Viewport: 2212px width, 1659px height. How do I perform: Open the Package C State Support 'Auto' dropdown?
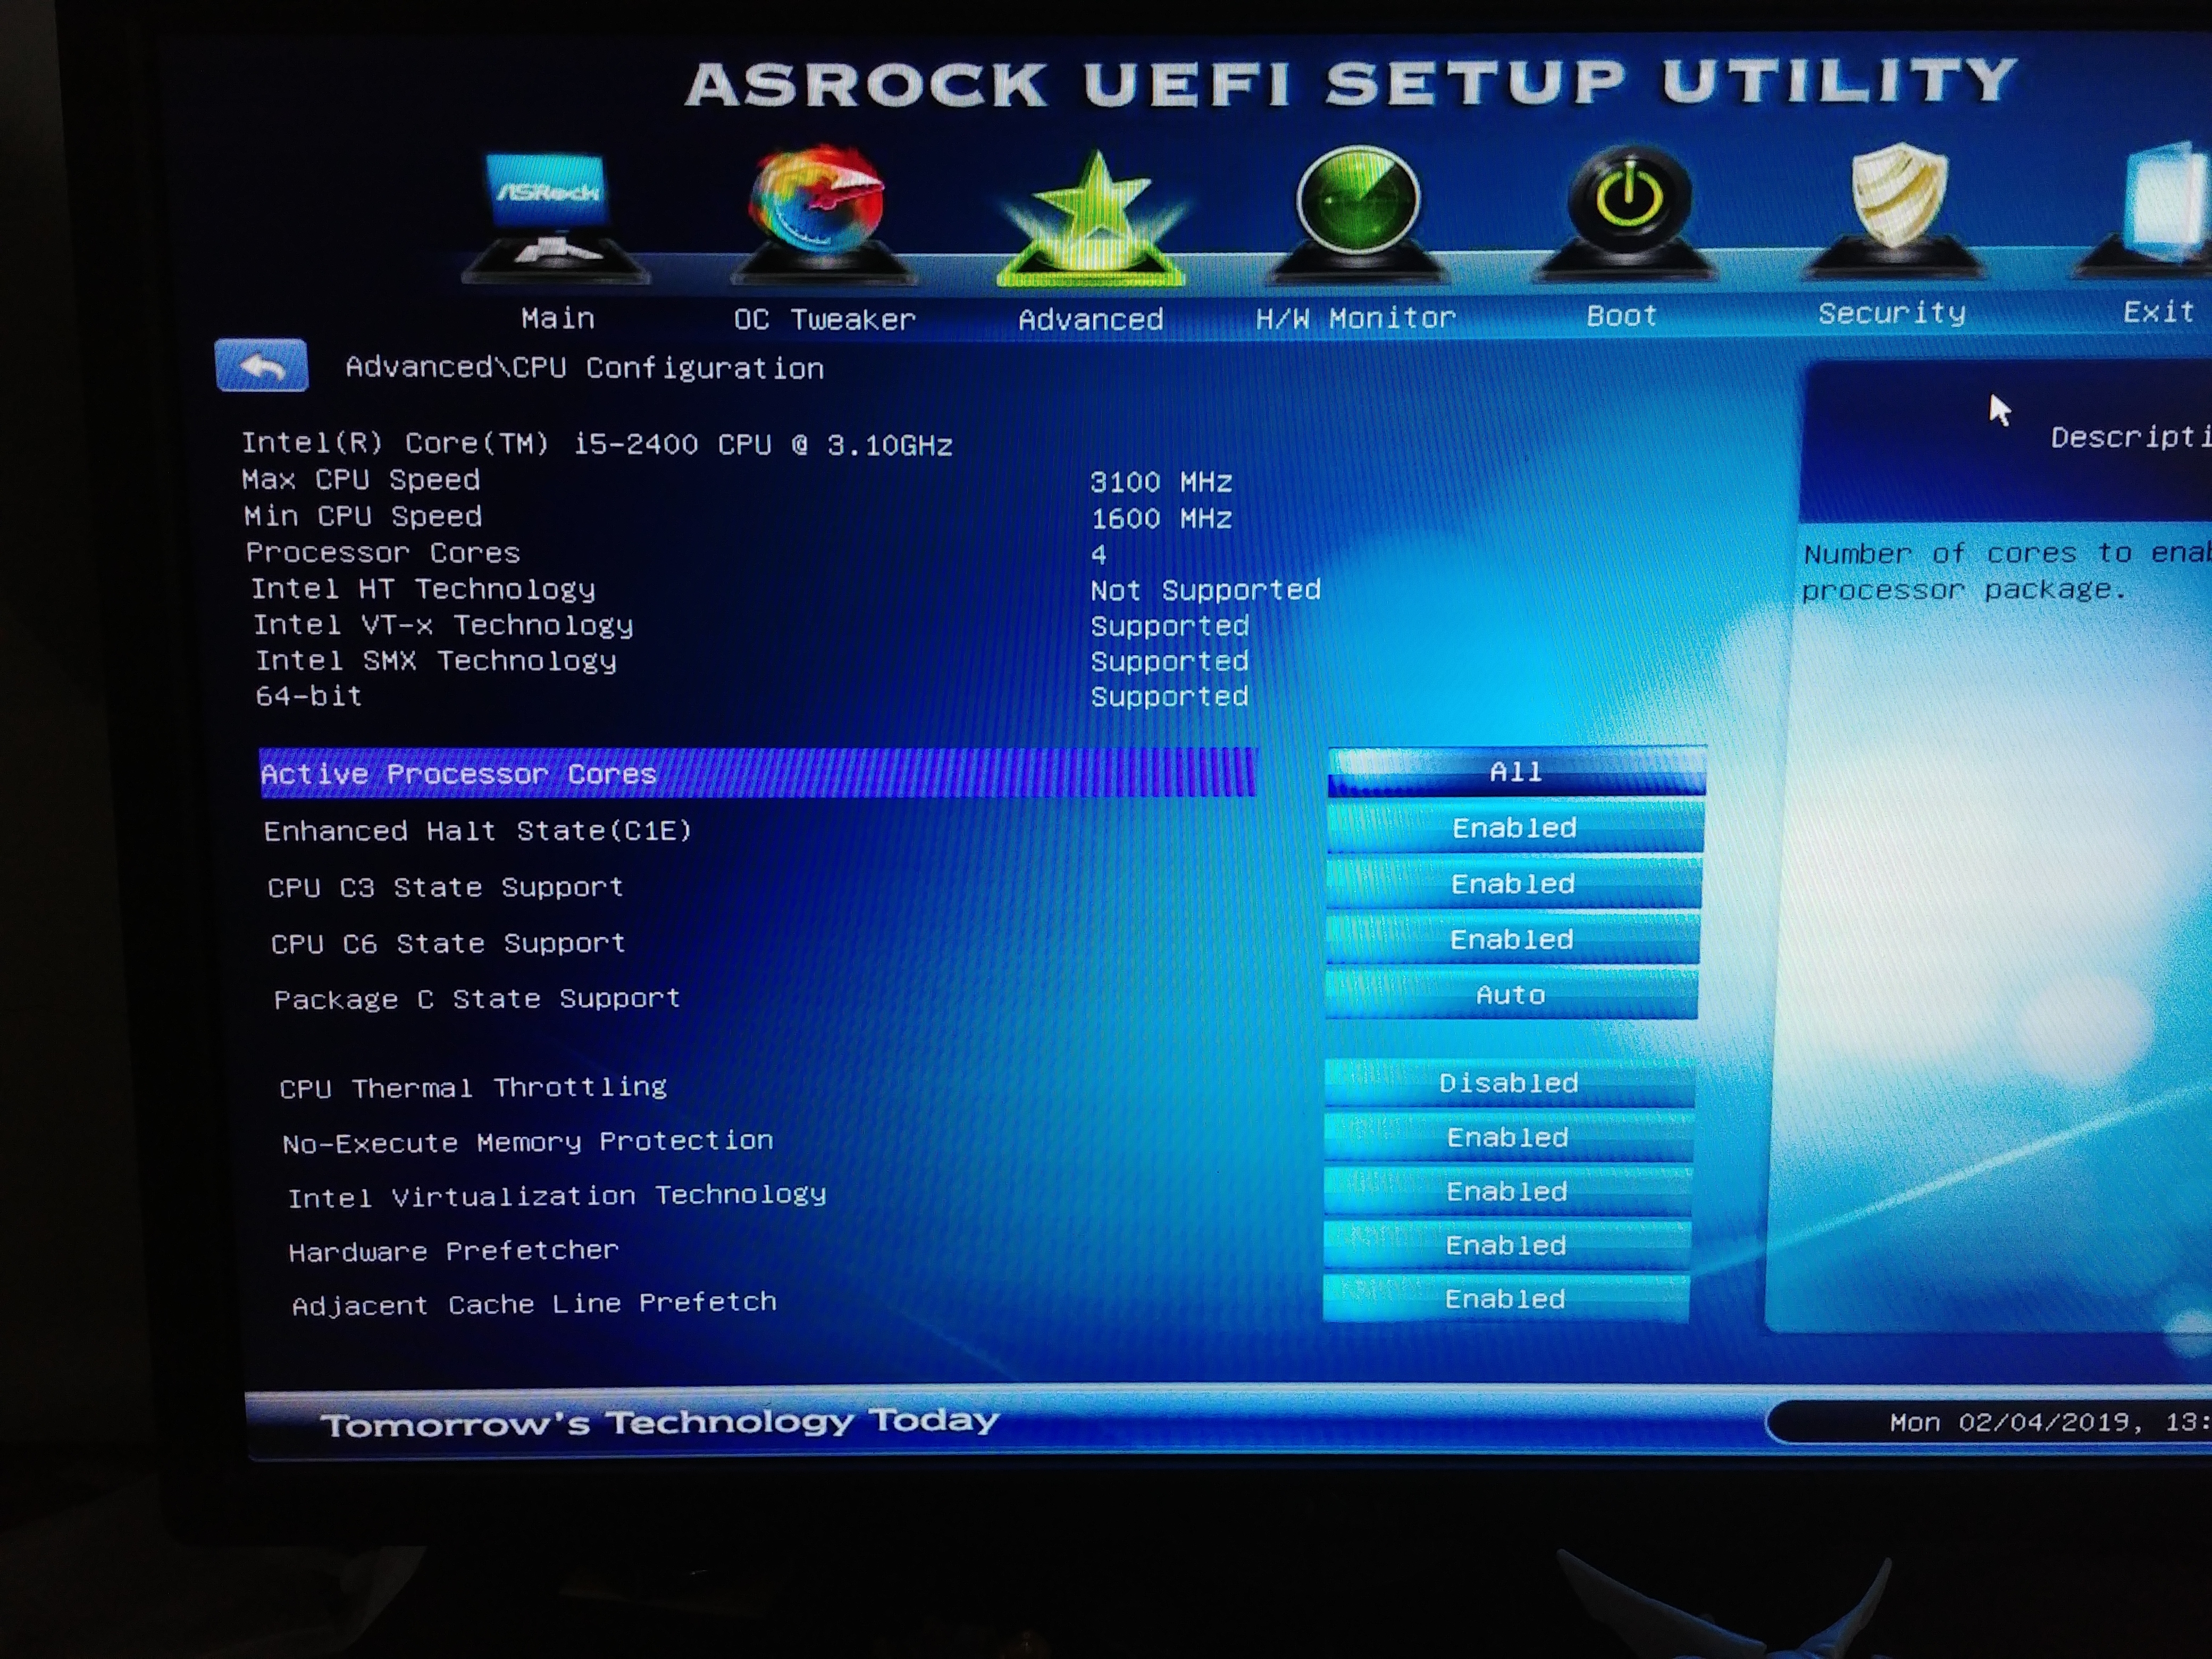tap(1511, 995)
